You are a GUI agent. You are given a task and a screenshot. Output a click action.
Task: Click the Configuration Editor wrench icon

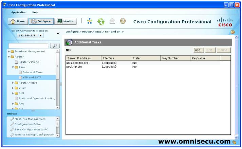pos(12,124)
